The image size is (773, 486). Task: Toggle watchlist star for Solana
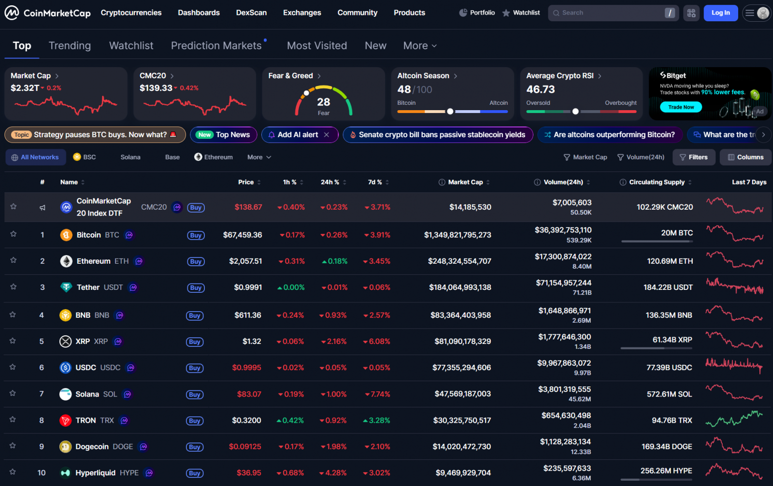(13, 394)
